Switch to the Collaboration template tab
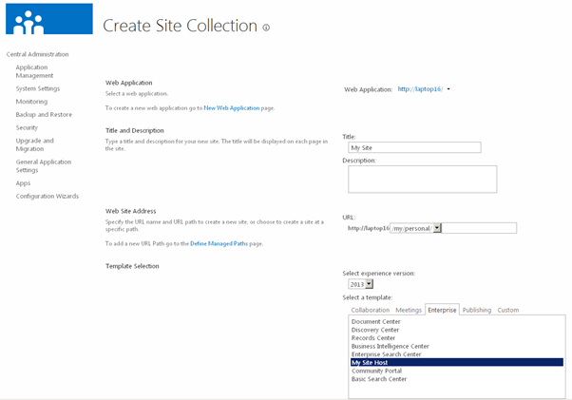Viewport: 572px width, 400px height. tap(371, 310)
